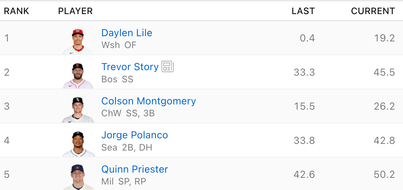This screenshot has height=190, width=403.
Task: Open Daylen Lile's player page link
Action: [x=127, y=33]
